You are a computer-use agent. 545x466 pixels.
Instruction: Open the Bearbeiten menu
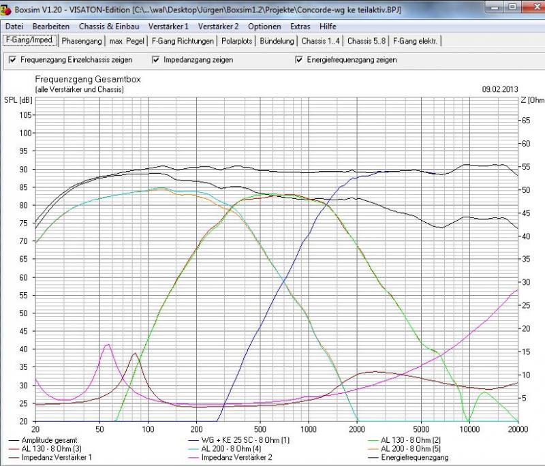coord(50,27)
